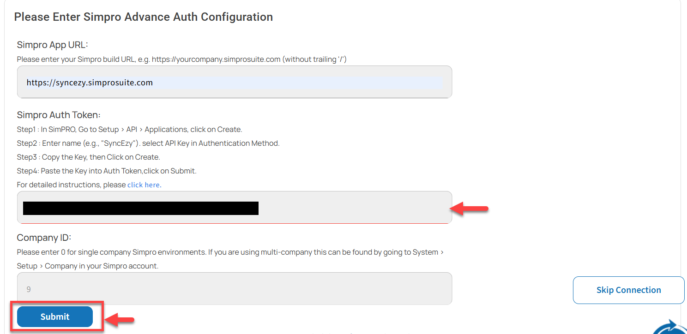Skip Connection setup
Screen dimensions: 687x334
coord(629,290)
